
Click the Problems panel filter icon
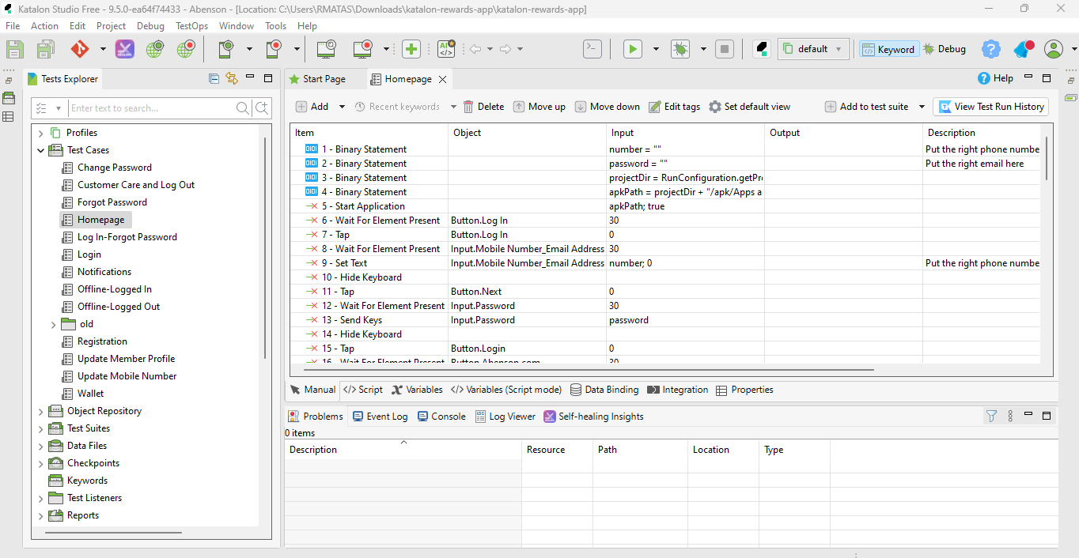tap(991, 416)
